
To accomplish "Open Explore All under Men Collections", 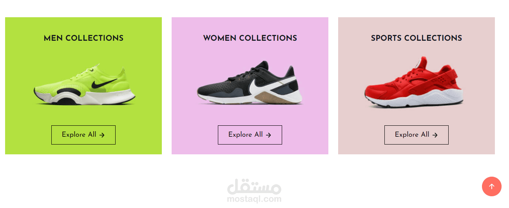I will tap(83, 135).
